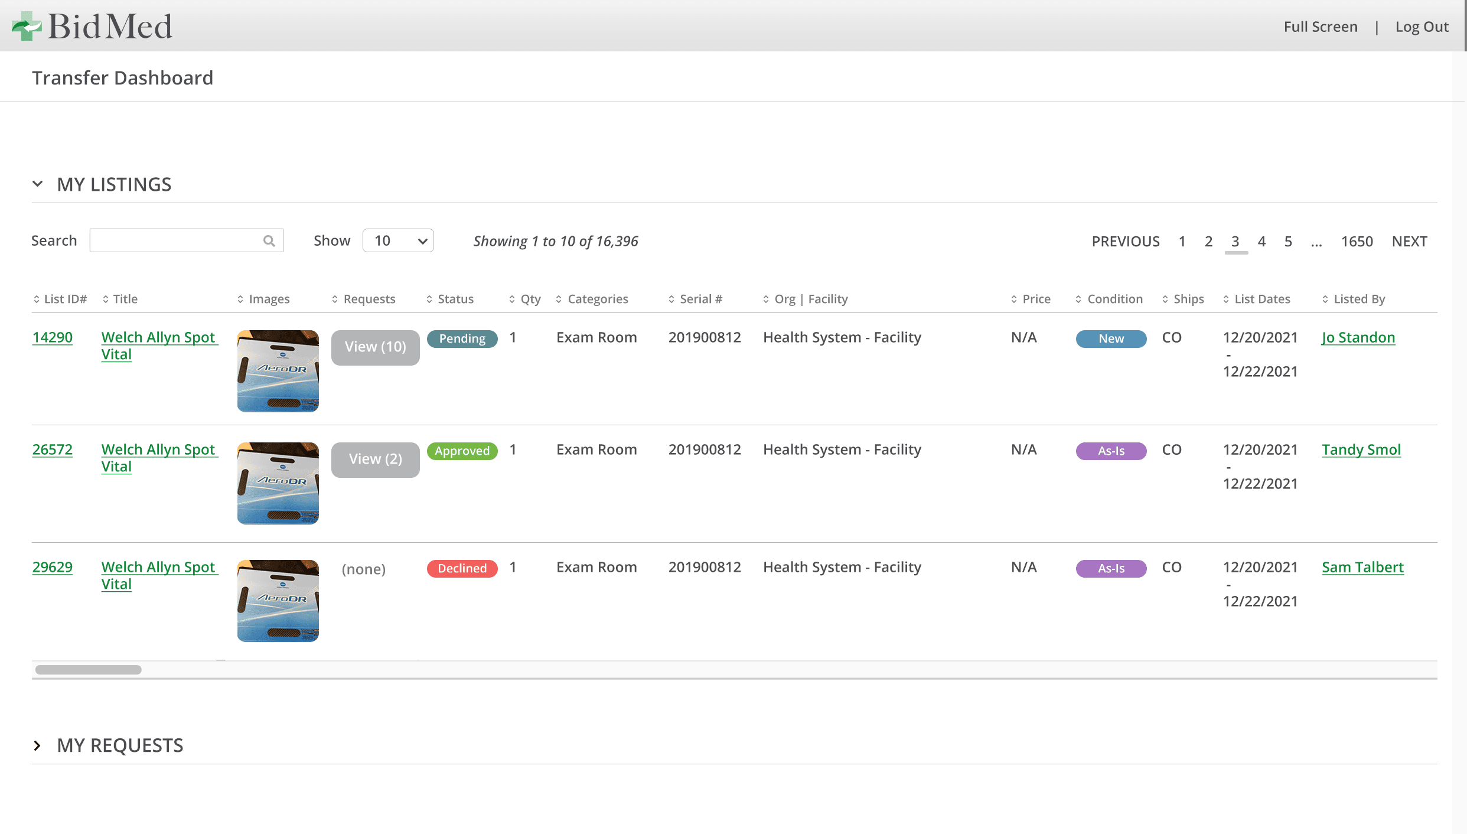Viewport: 1467px width, 834px height.
Task: Sort by List Dates column
Action: click(x=1257, y=299)
